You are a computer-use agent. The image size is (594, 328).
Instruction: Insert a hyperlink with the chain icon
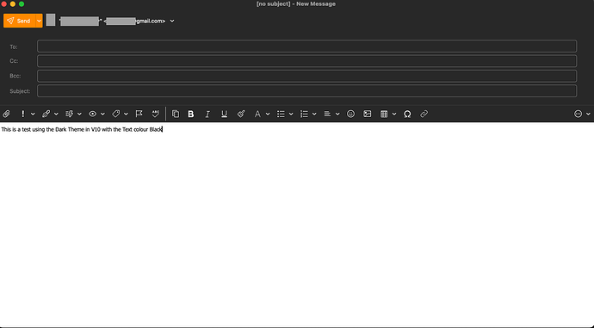424,114
